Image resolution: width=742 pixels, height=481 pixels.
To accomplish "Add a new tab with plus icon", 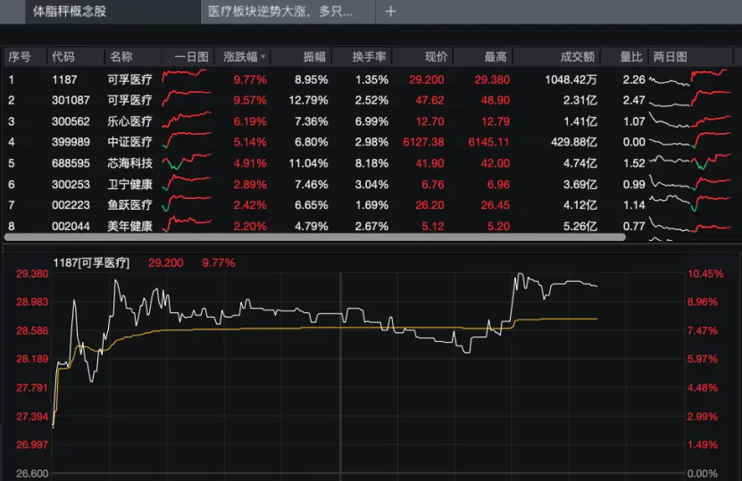I will [390, 12].
